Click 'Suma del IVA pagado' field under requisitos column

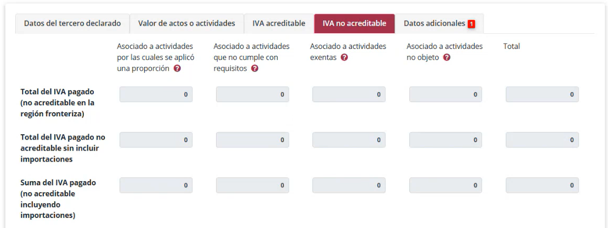(x=252, y=185)
